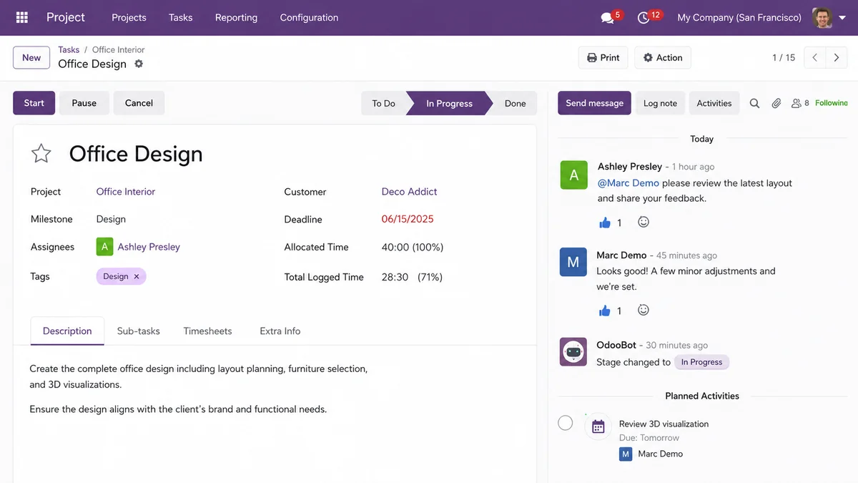Open the conversations chat icon with 5 badge
Image resolution: width=858 pixels, height=483 pixels.
tap(608, 18)
